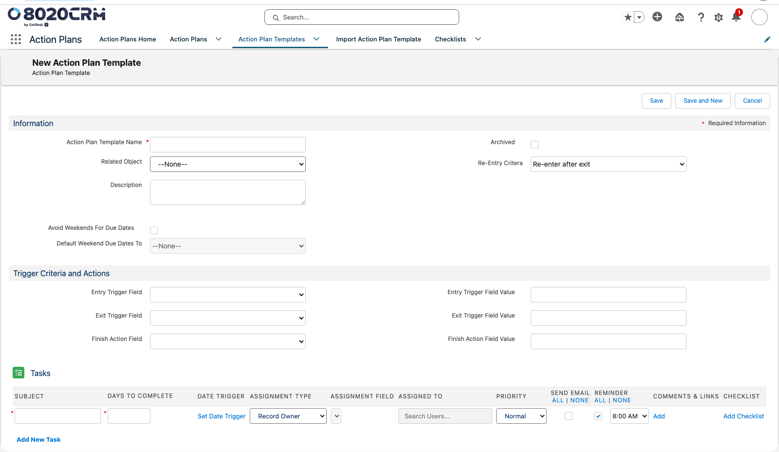The width and height of the screenshot is (779, 452).
Task: Open the user profile avatar
Action: coord(760,17)
